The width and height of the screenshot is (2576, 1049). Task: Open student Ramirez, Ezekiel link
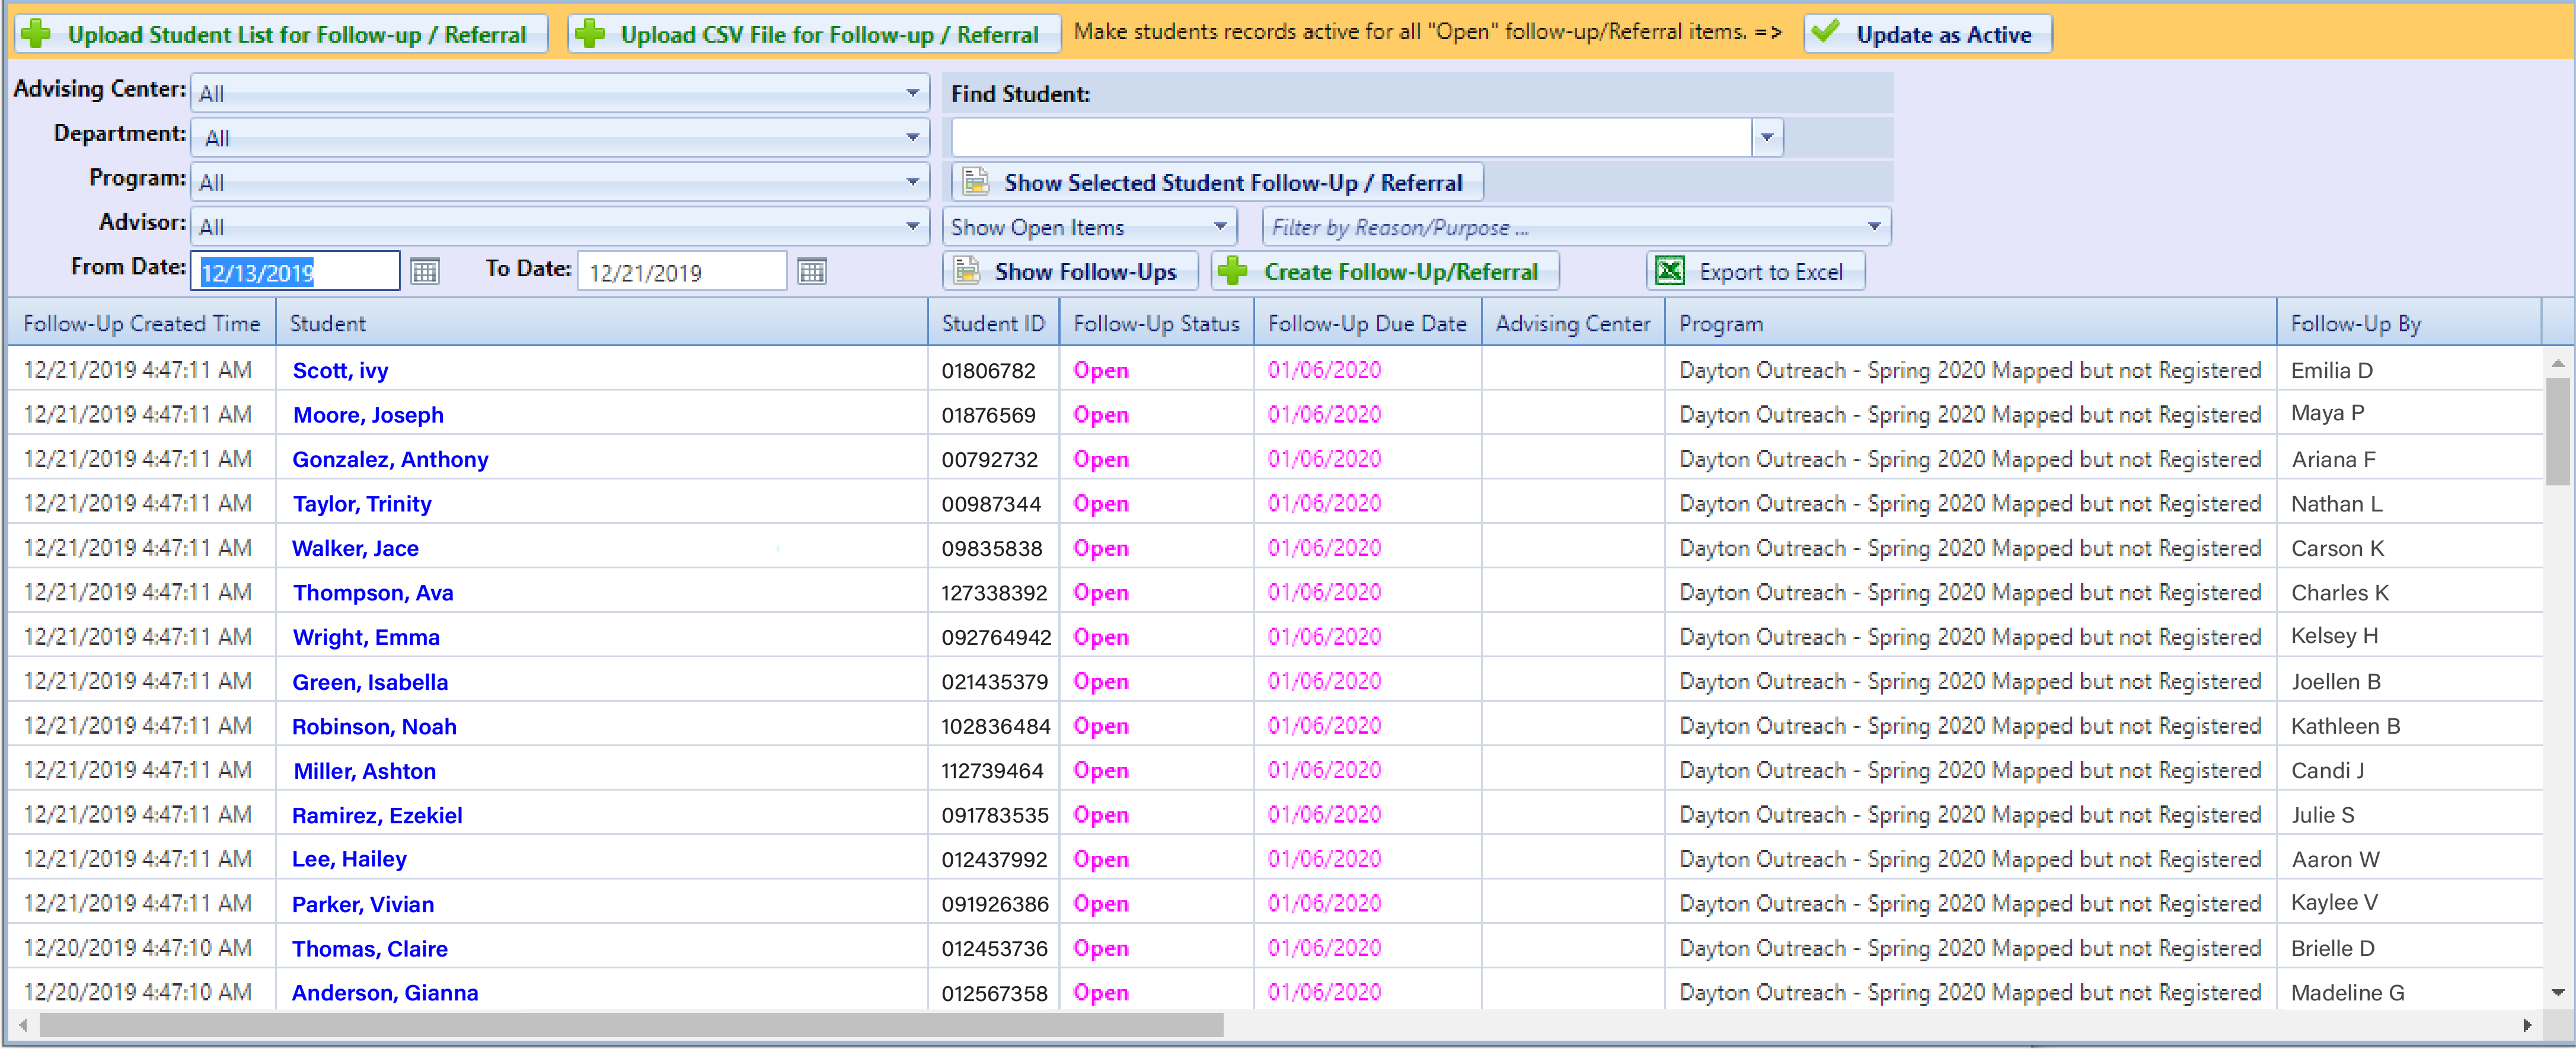click(x=377, y=815)
